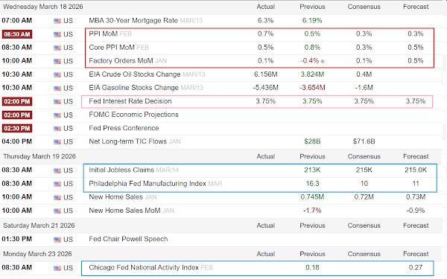Click the US flag beside Chicago Fed National Activity Index
Screen dimensions: 447x279
pos(57,268)
